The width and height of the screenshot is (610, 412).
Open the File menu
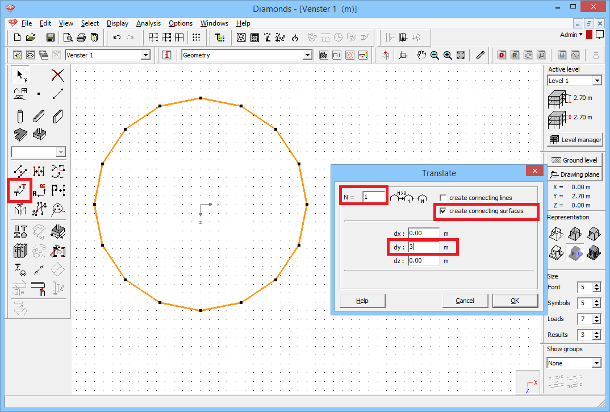(x=27, y=23)
